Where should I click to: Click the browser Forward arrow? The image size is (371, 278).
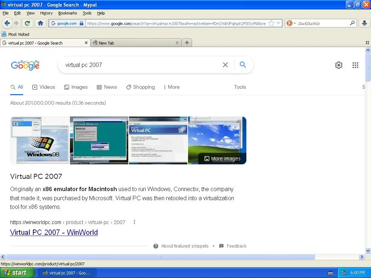click(16, 23)
